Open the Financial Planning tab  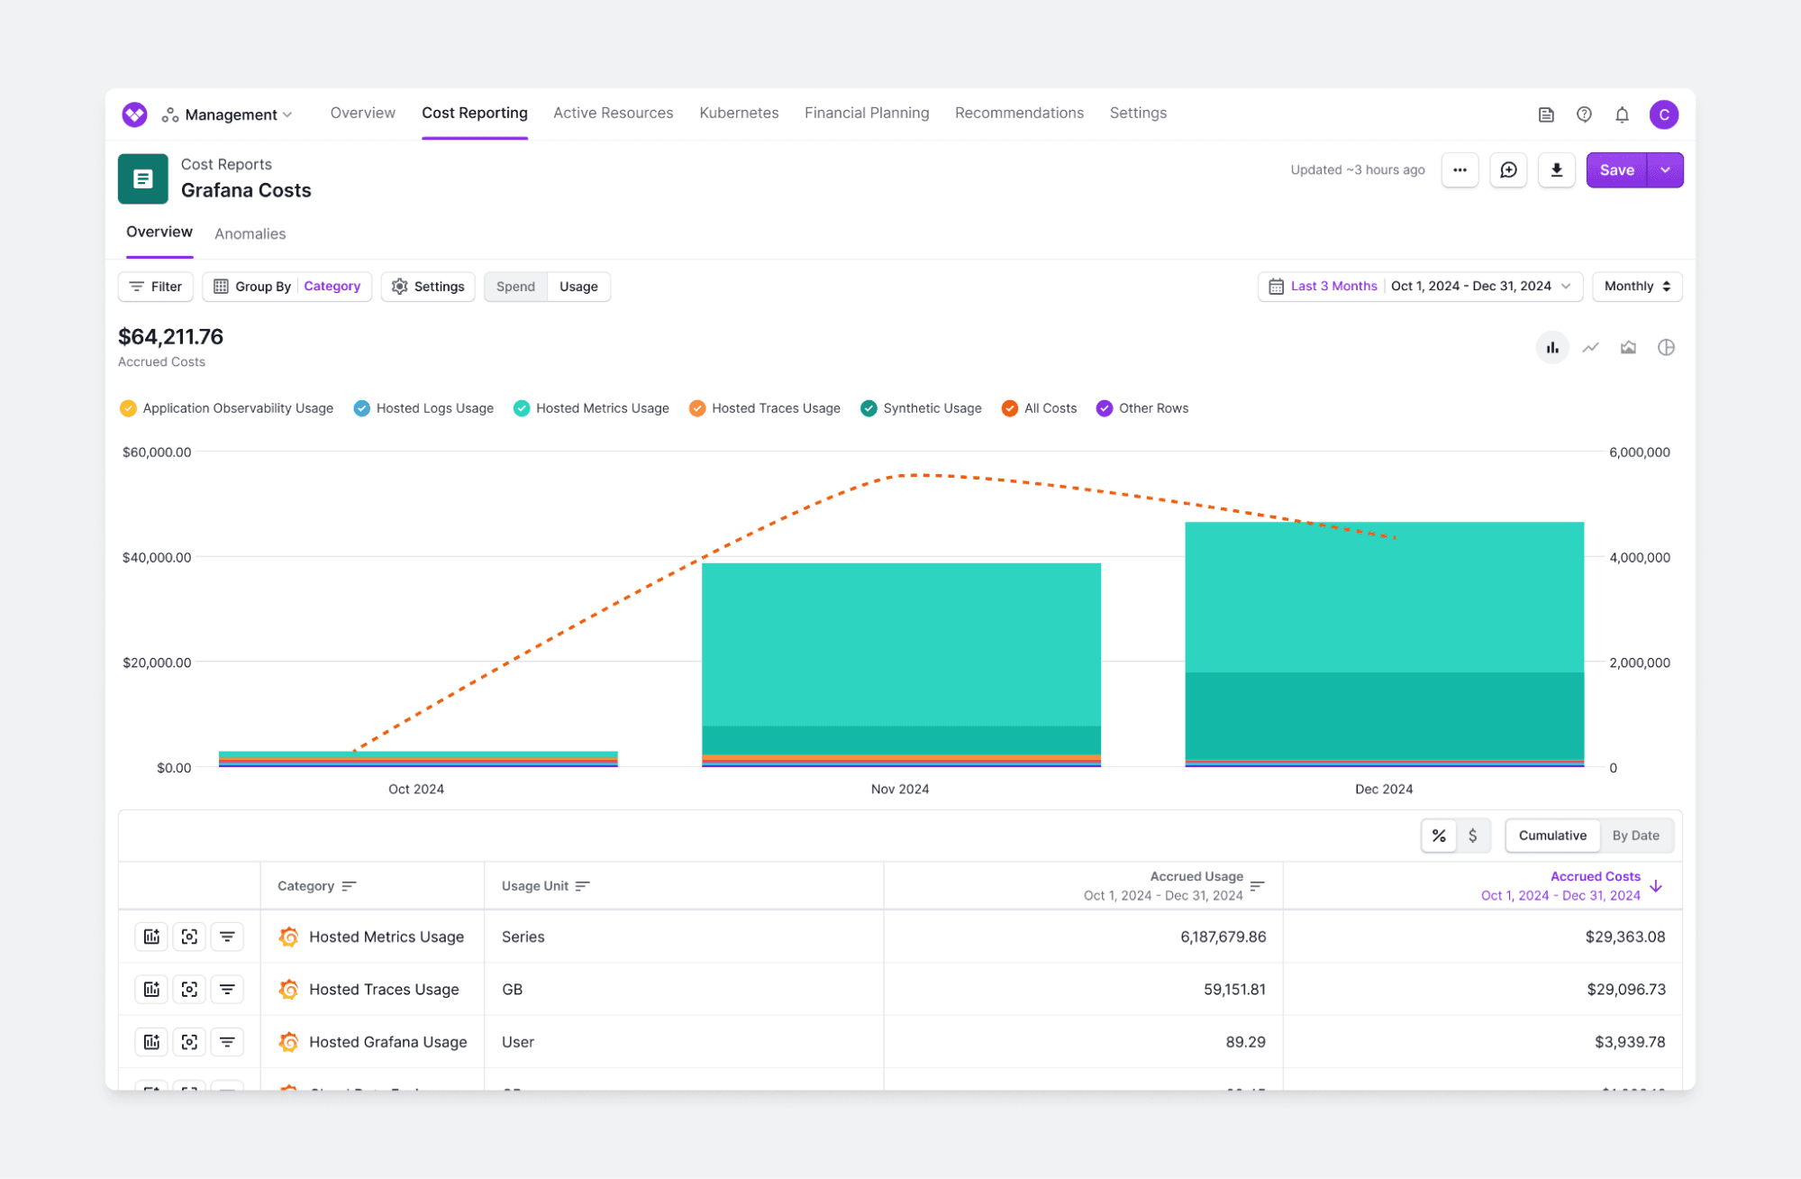pos(866,113)
